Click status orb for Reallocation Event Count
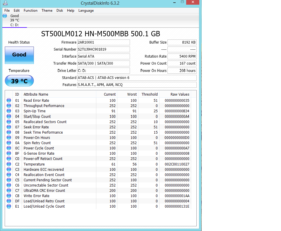This screenshot has width=281, height=231. pos(9,175)
